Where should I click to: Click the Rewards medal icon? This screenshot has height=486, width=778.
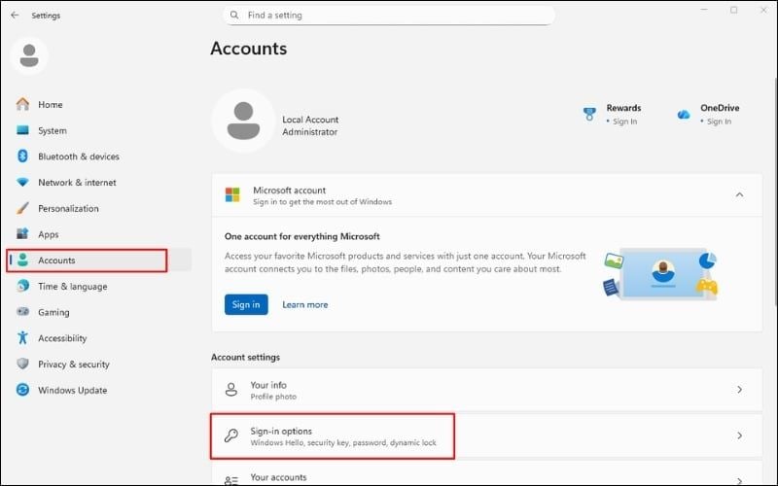tap(589, 114)
